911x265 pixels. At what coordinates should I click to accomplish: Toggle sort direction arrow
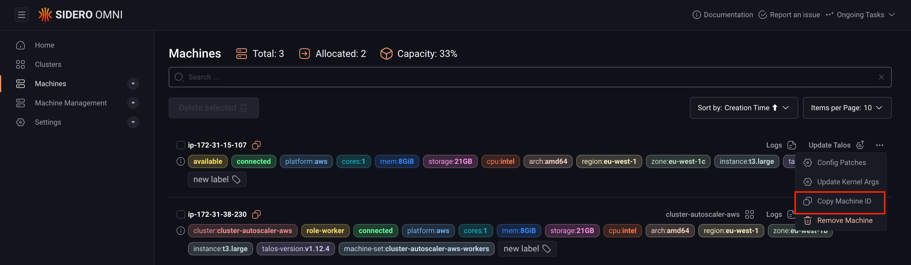pos(775,108)
